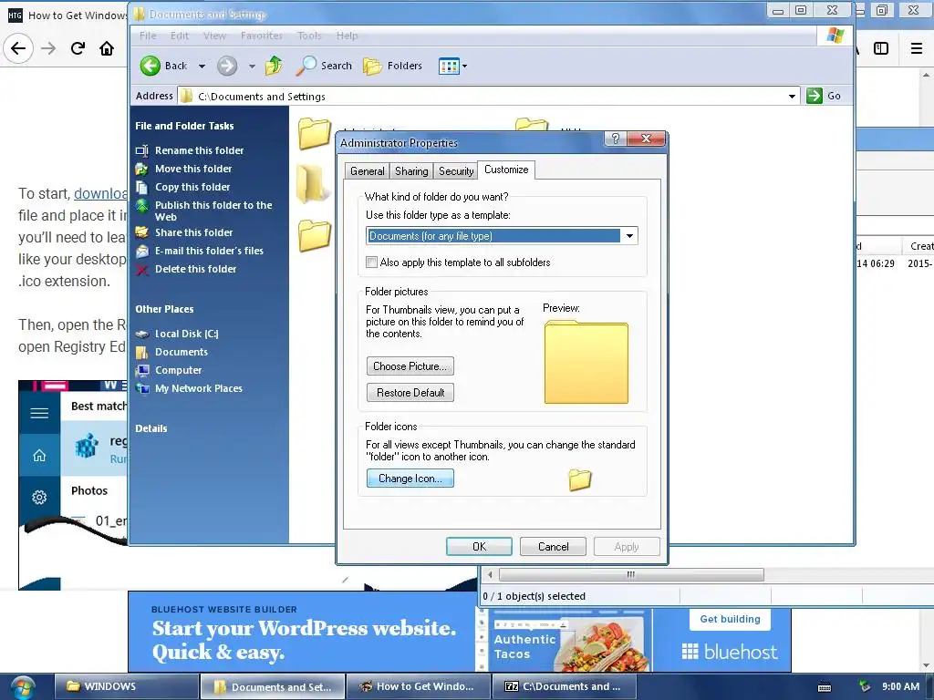Switch to WINDOWS taskbar button
Image resolution: width=934 pixels, height=700 pixels.
click(x=126, y=687)
